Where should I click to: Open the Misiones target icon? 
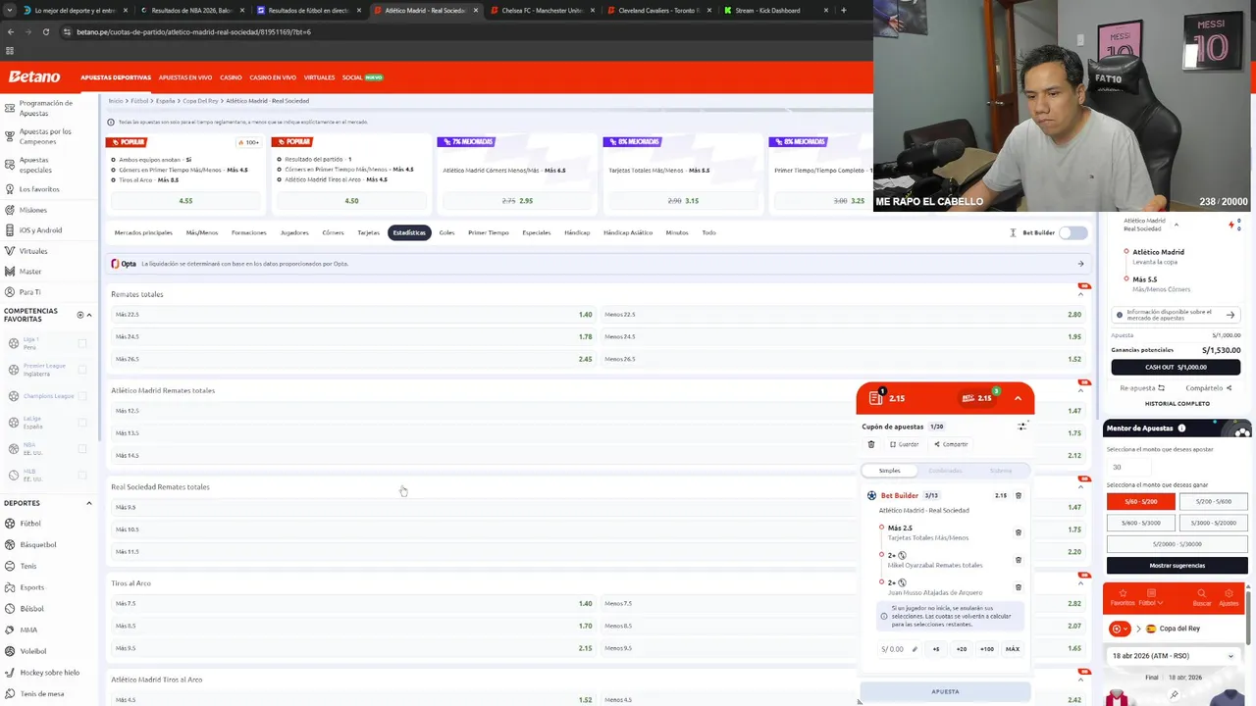(x=10, y=210)
